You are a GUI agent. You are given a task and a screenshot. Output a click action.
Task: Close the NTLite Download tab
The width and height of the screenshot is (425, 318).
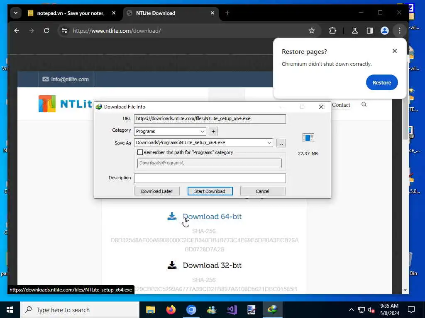pyautogui.click(x=212, y=13)
